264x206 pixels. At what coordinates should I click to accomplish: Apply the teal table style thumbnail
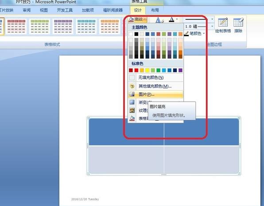click(x=86, y=26)
